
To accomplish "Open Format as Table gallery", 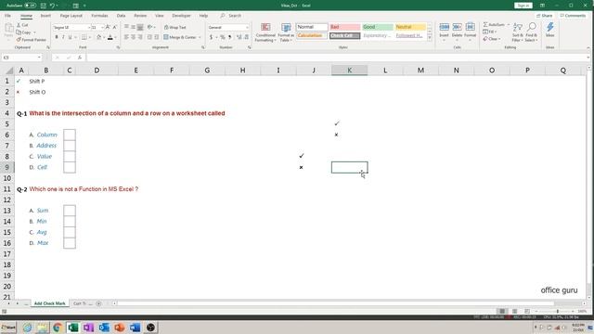I will pyautogui.click(x=286, y=32).
